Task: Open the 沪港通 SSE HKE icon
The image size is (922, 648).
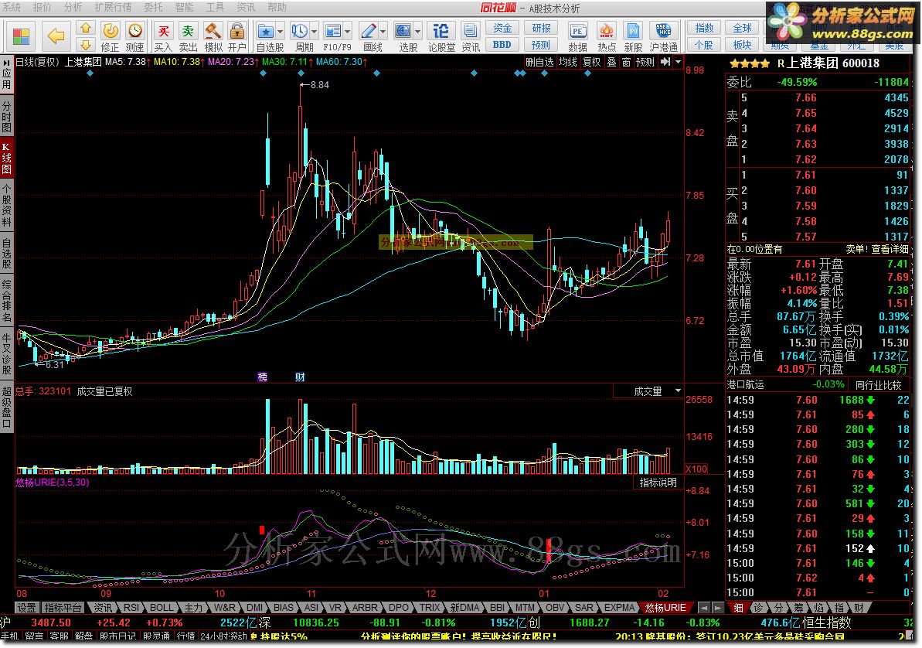Action: pos(663,31)
